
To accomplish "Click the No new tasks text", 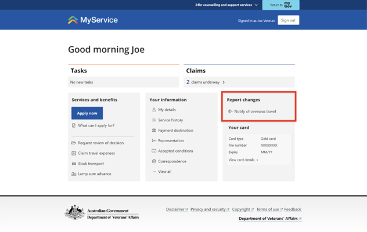I will click(81, 82).
